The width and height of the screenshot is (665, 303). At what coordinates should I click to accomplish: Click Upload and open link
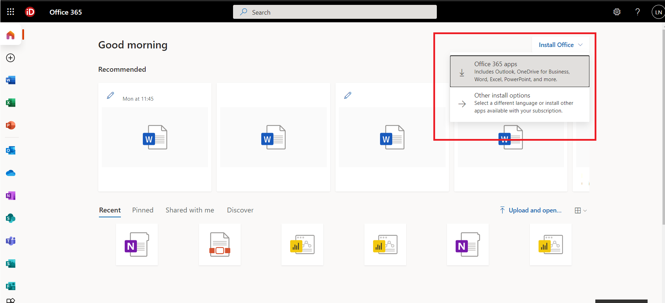point(531,210)
